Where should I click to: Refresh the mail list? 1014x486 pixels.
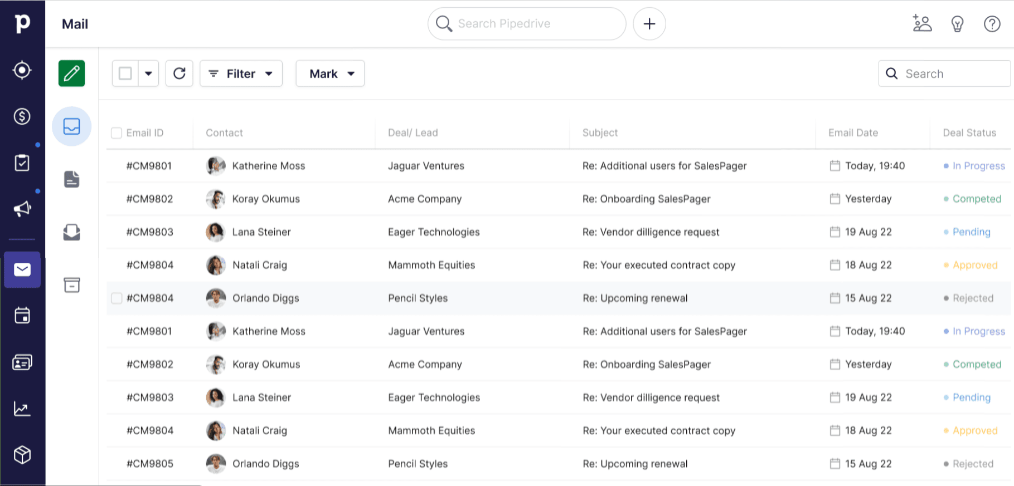(x=179, y=73)
